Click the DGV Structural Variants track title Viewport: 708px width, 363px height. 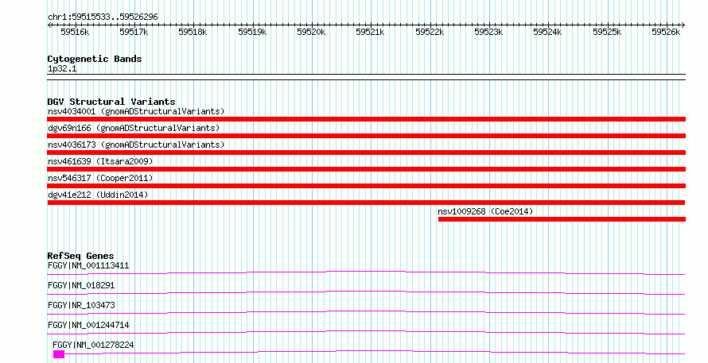pyautogui.click(x=111, y=102)
